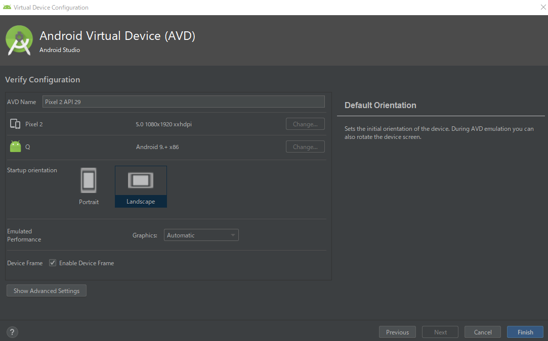Click the 'Emulated Performance' label
548x341 pixels.
[24, 235]
